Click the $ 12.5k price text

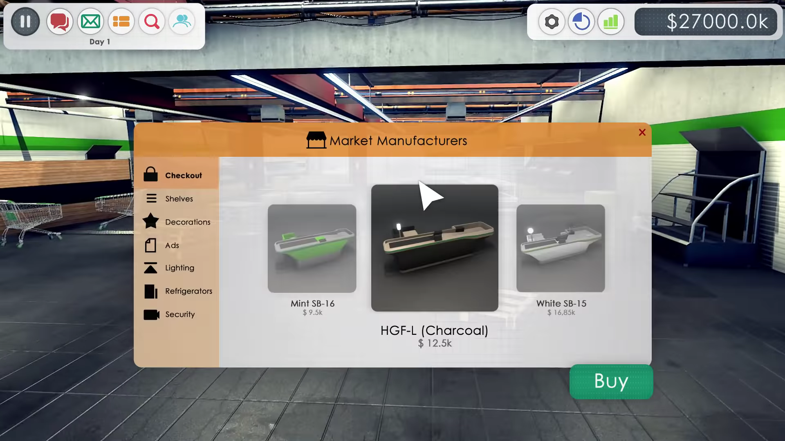pos(435,343)
